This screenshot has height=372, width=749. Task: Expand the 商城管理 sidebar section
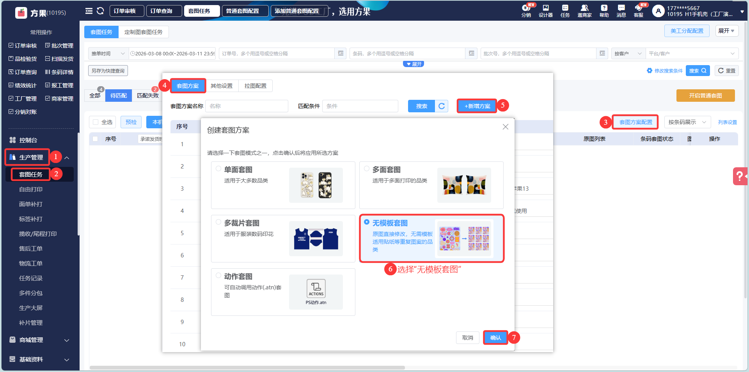point(67,340)
